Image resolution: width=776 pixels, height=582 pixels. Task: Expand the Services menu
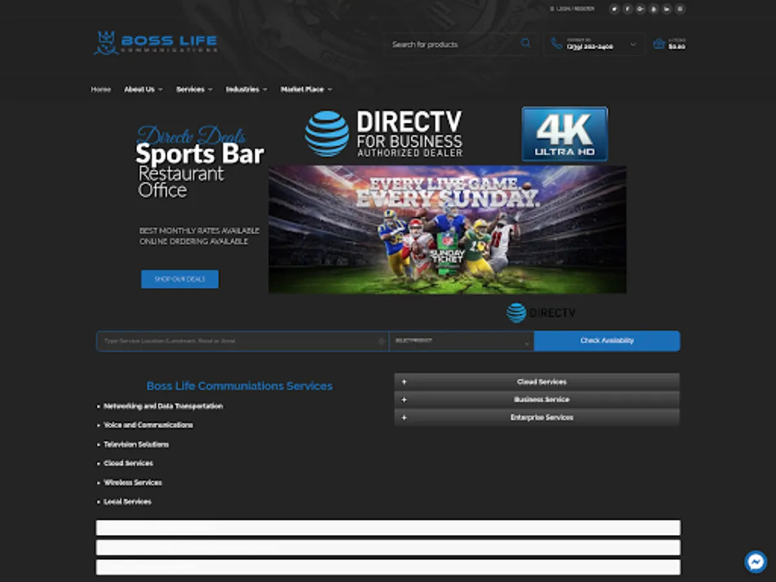point(194,89)
